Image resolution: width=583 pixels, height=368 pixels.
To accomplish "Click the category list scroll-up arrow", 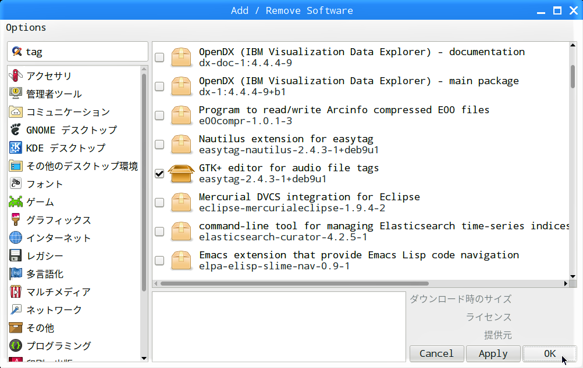I will [144, 69].
